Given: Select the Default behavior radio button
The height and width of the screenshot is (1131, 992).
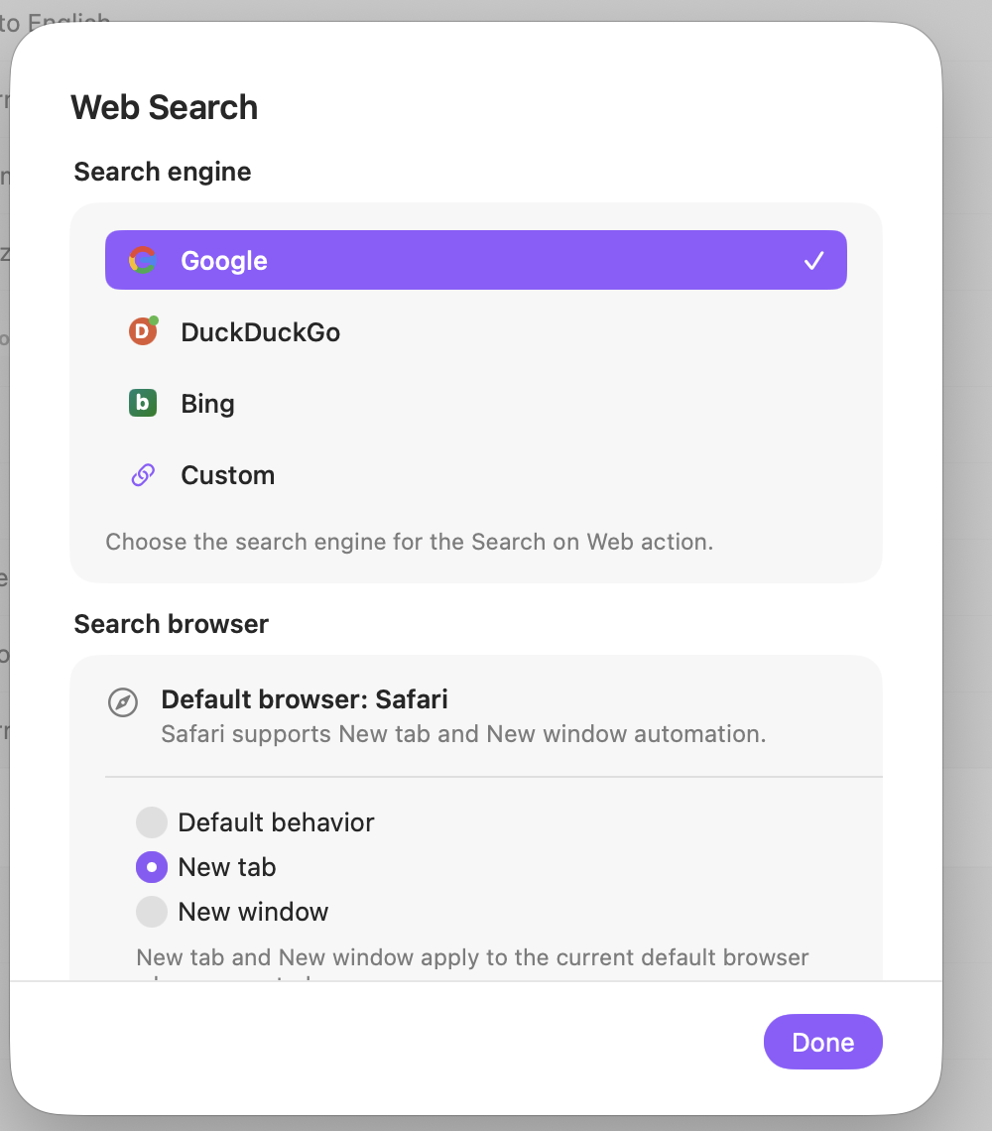Looking at the screenshot, I should point(152,822).
